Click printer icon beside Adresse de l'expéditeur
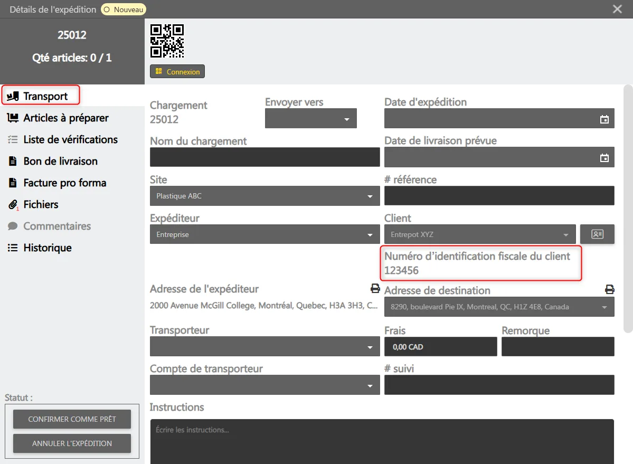The width and height of the screenshot is (633, 464). 375,289
